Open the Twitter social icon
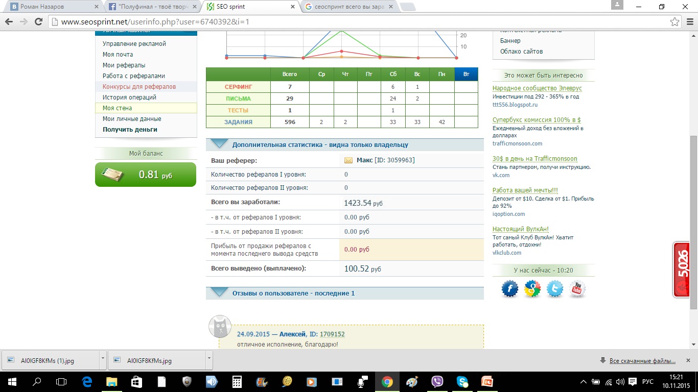Viewport: 698px width, 392px height. [555, 289]
